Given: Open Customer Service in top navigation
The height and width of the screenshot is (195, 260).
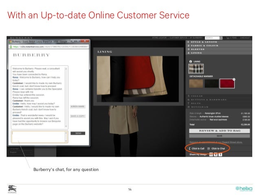Looking at the screenshot, I should [178, 38].
